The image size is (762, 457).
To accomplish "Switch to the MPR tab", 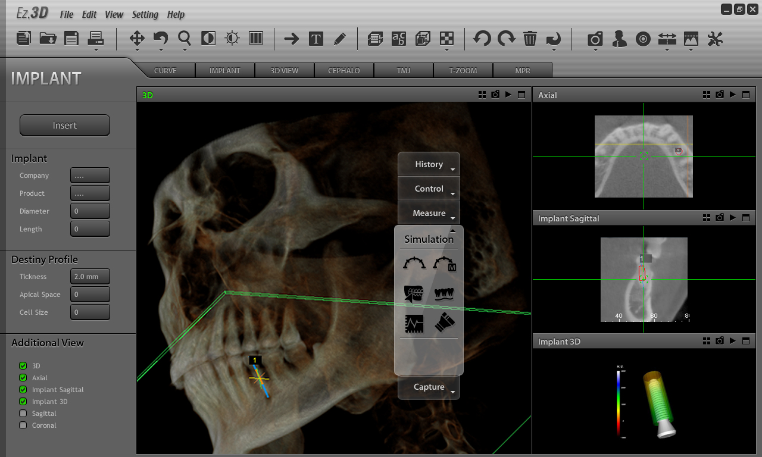I will click(523, 70).
